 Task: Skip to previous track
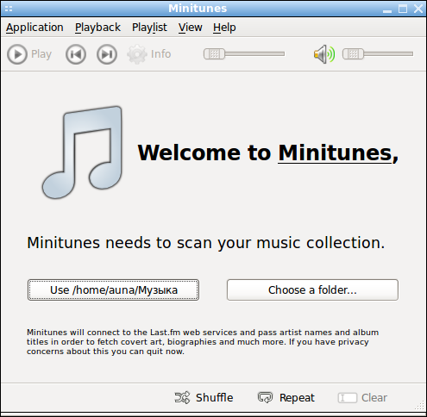pyautogui.click(x=76, y=54)
